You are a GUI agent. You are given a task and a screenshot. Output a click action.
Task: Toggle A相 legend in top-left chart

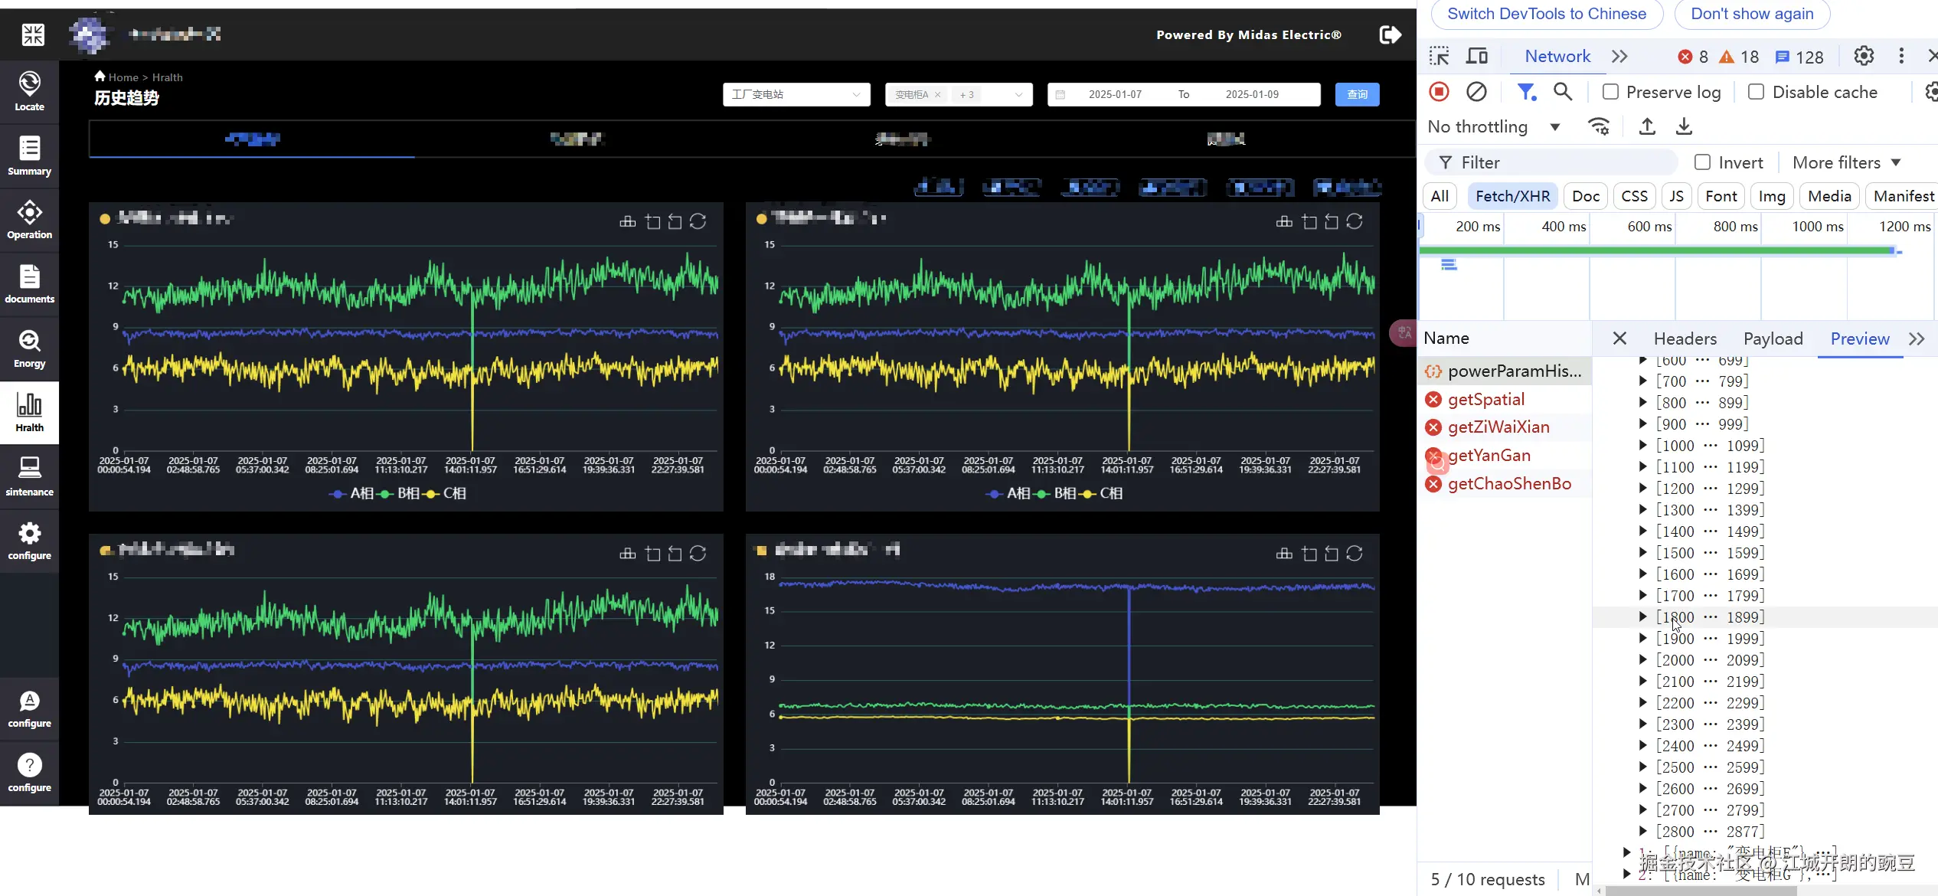click(x=351, y=494)
